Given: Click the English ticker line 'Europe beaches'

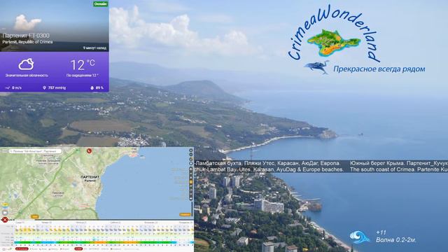Looking at the screenshot, I should coord(321,169).
